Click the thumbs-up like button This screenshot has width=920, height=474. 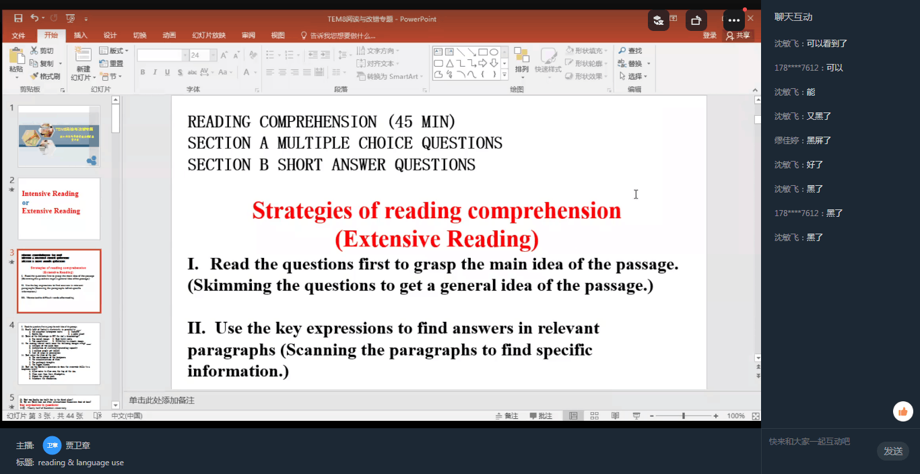pos(902,411)
